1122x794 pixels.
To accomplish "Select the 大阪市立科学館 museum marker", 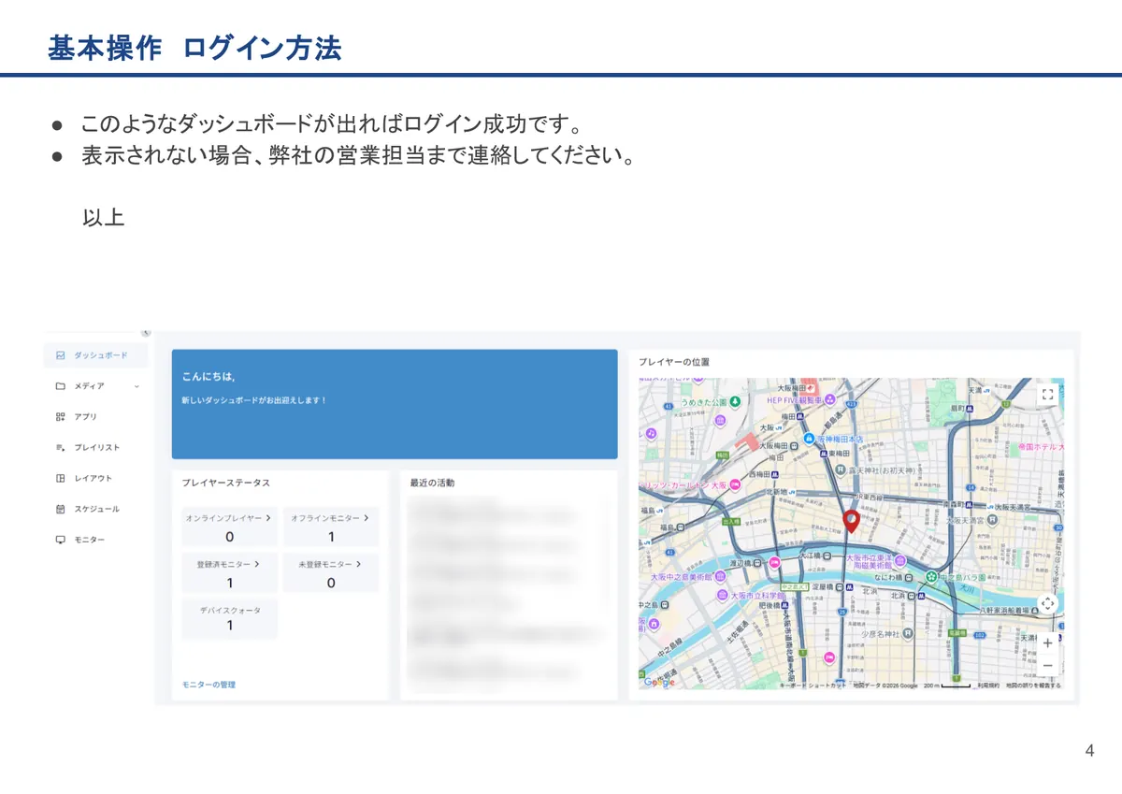I will [x=721, y=594].
